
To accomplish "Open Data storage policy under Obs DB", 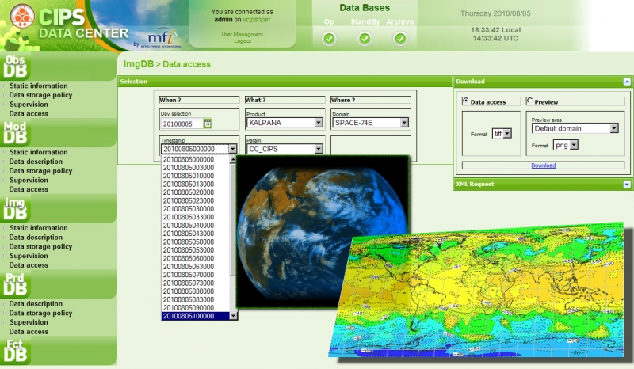I will pos(40,95).
